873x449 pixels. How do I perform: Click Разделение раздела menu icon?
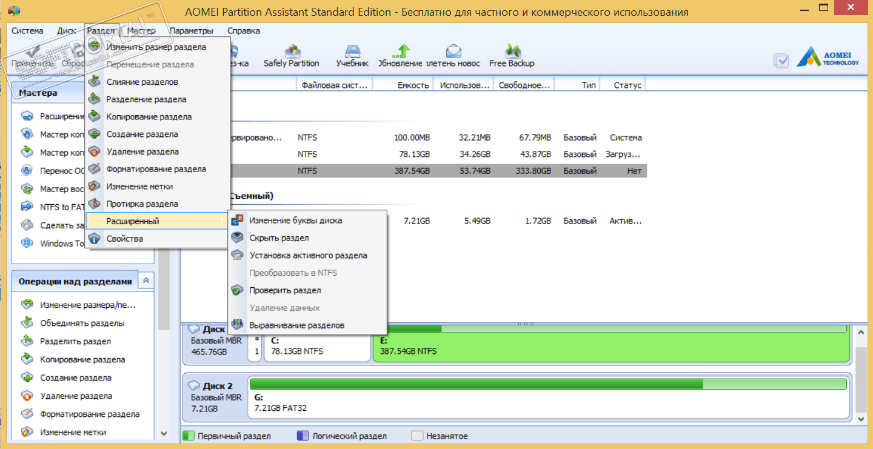[x=95, y=99]
